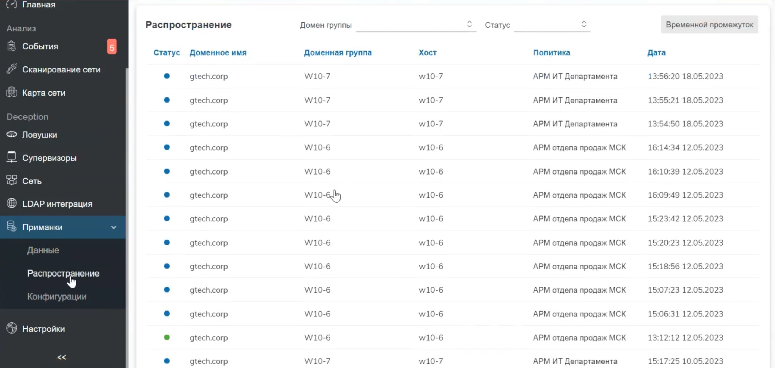Screen dimensions: 775x368
Task: Click the LDAP integration globe icon
Action: (11, 204)
